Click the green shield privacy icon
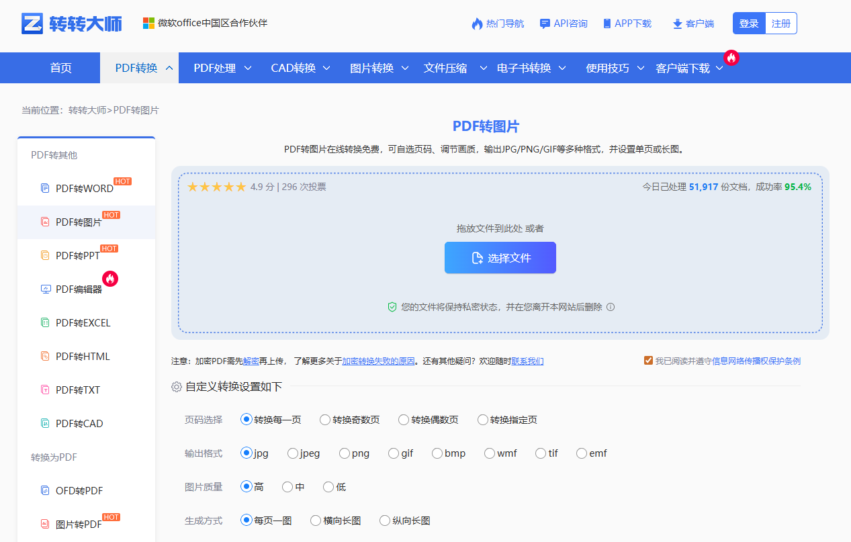The image size is (851, 542). click(392, 307)
